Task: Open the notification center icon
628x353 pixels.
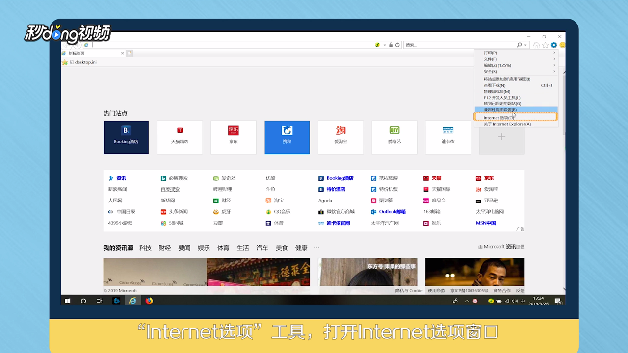Action: [558, 301]
